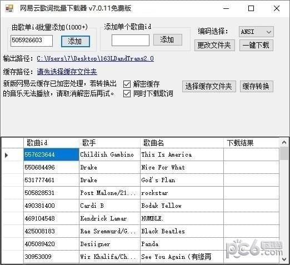Click the 下载结果 column header
The image size is (290, 265).
(x=251, y=143)
